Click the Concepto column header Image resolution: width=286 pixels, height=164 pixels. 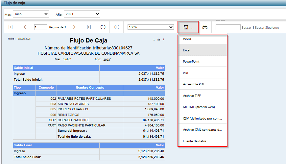(46, 88)
